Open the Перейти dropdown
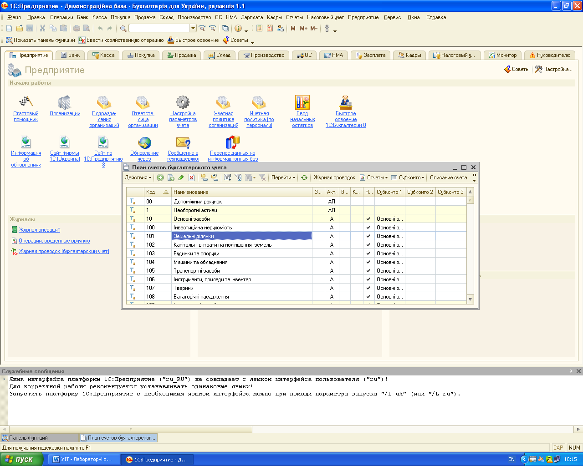 click(283, 177)
